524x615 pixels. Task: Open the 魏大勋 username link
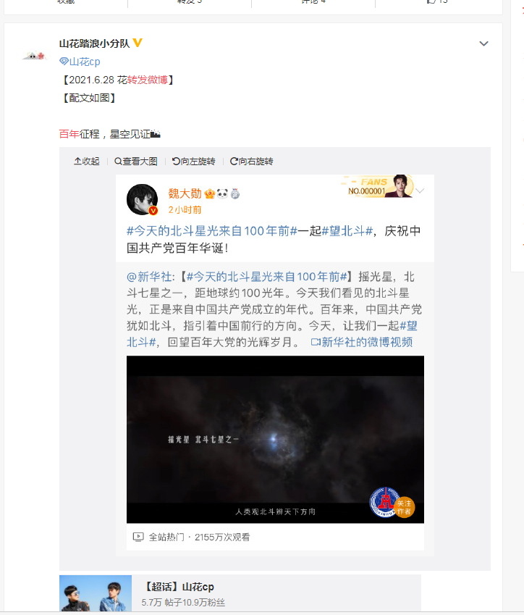pyautogui.click(x=185, y=193)
